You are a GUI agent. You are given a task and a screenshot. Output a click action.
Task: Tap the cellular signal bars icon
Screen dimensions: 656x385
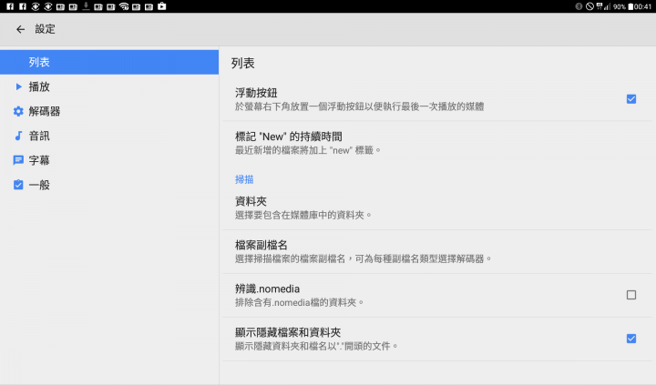pos(606,6)
